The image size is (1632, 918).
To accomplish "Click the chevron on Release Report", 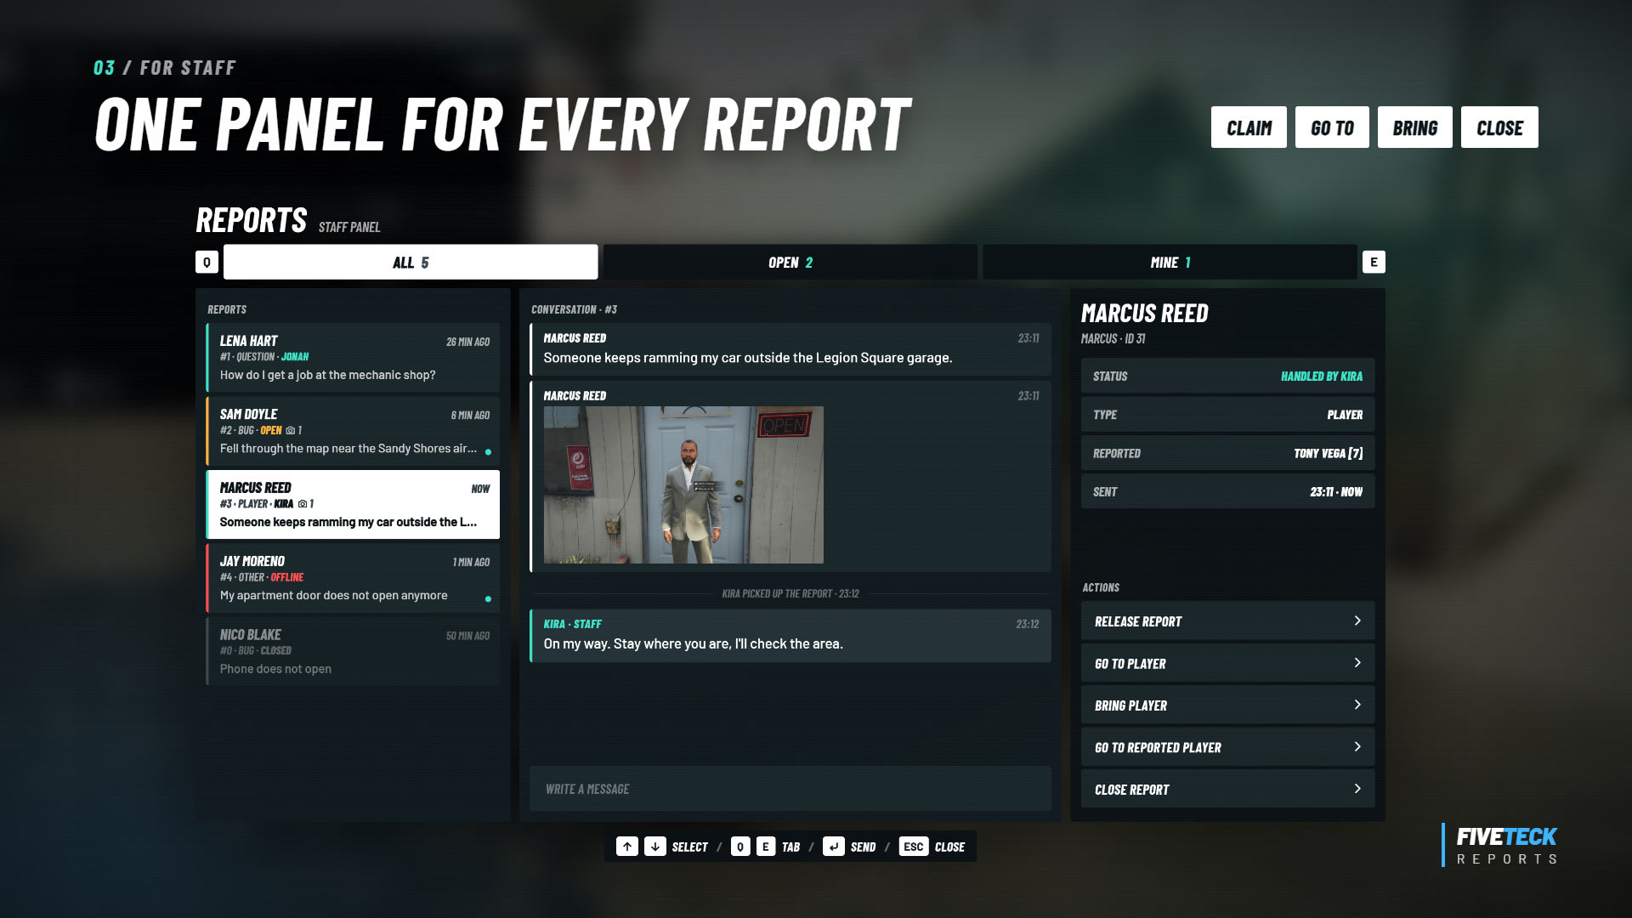I will point(1357,621).
